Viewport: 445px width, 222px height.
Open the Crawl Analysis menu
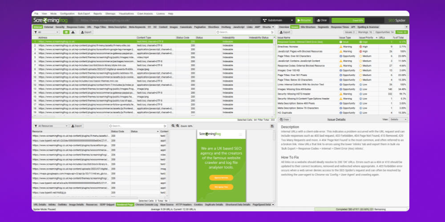point(145,14)
